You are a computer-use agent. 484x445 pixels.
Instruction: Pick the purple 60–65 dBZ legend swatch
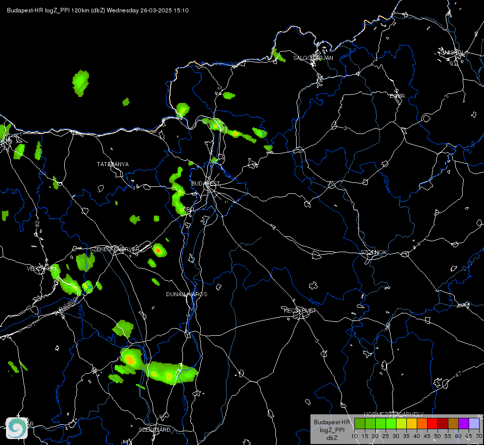click(464, 423)
